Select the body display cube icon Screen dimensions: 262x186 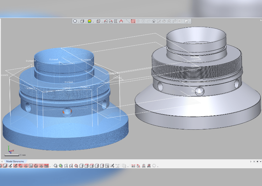[82, 21]
